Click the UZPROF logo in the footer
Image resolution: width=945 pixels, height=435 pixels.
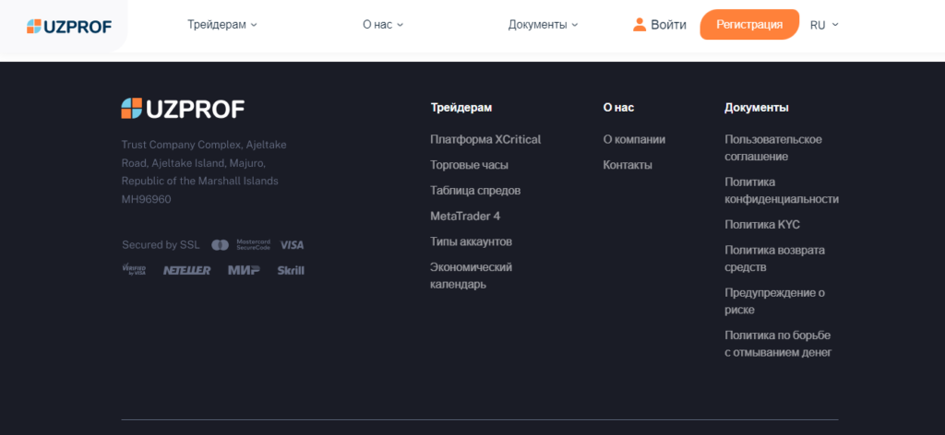[183, 109]
